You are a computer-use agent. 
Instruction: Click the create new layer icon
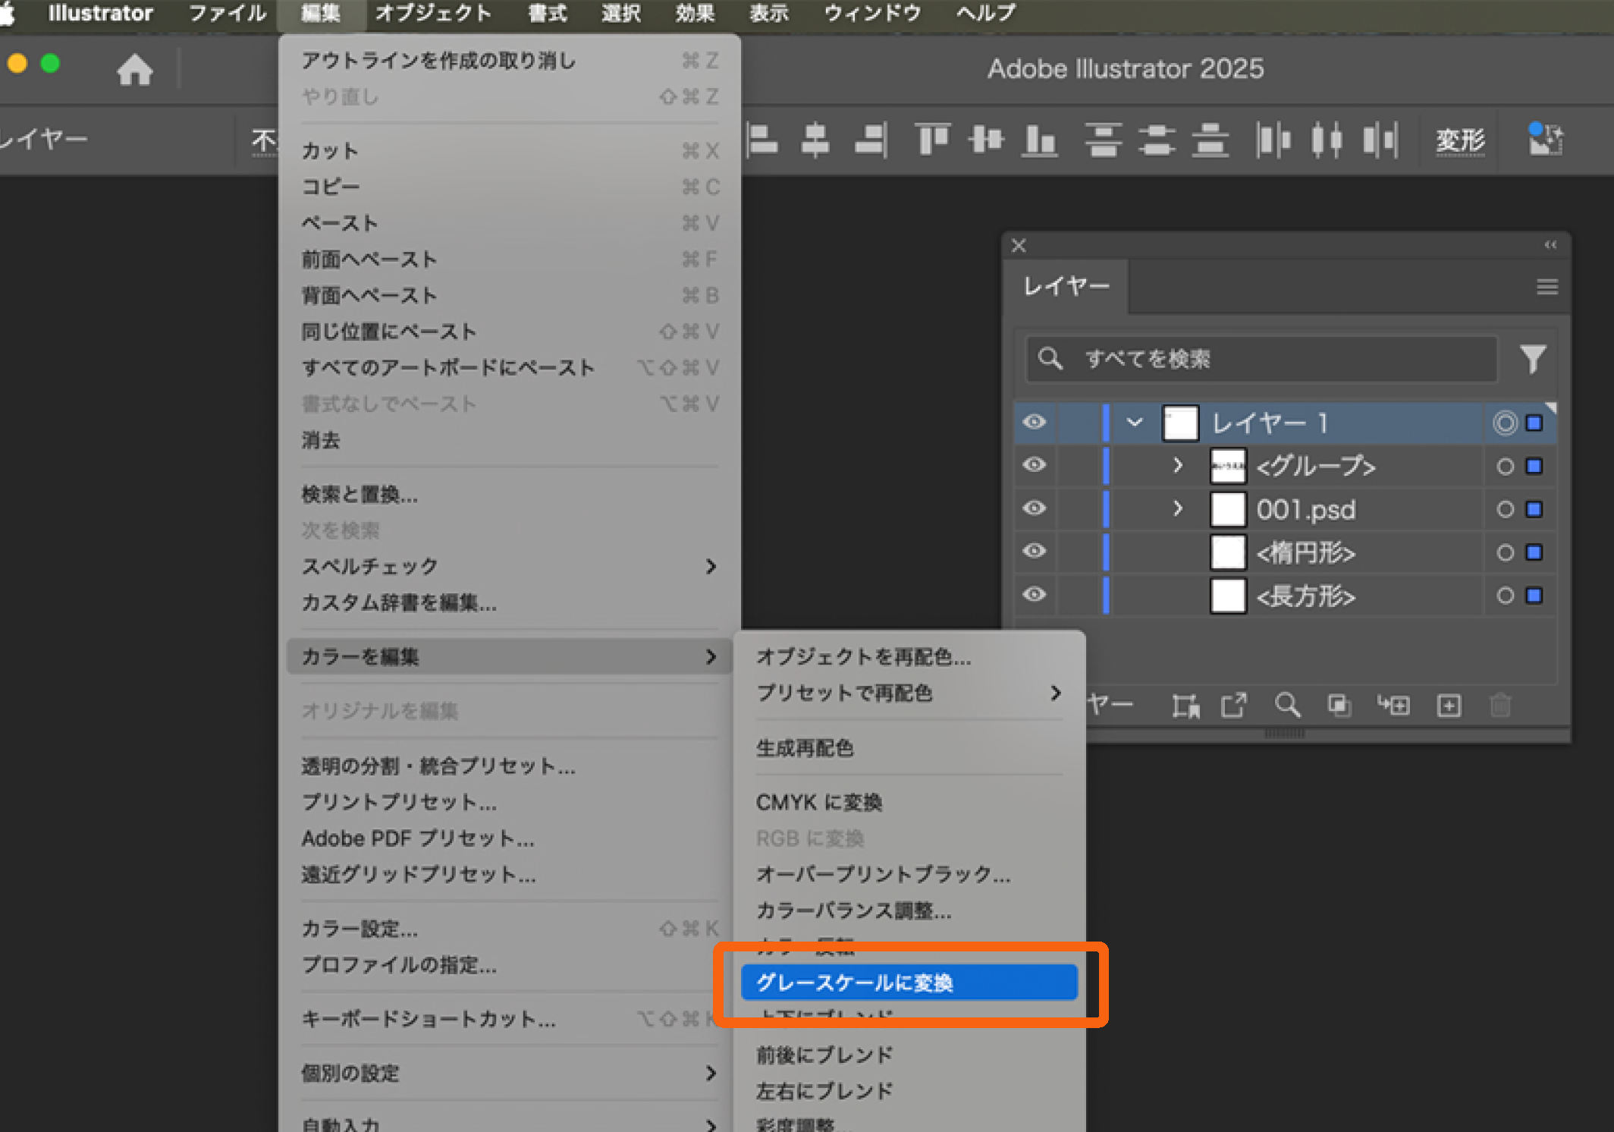1449,706
